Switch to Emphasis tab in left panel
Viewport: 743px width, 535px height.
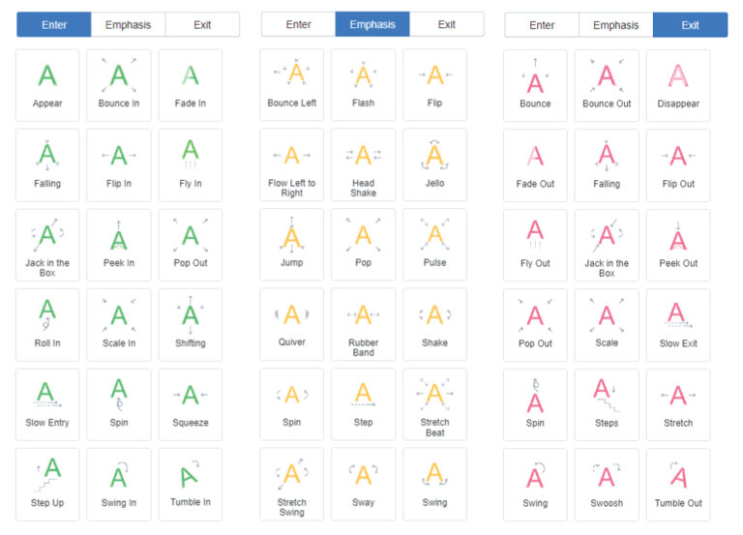pyautogui.click(x=128, y=24)
